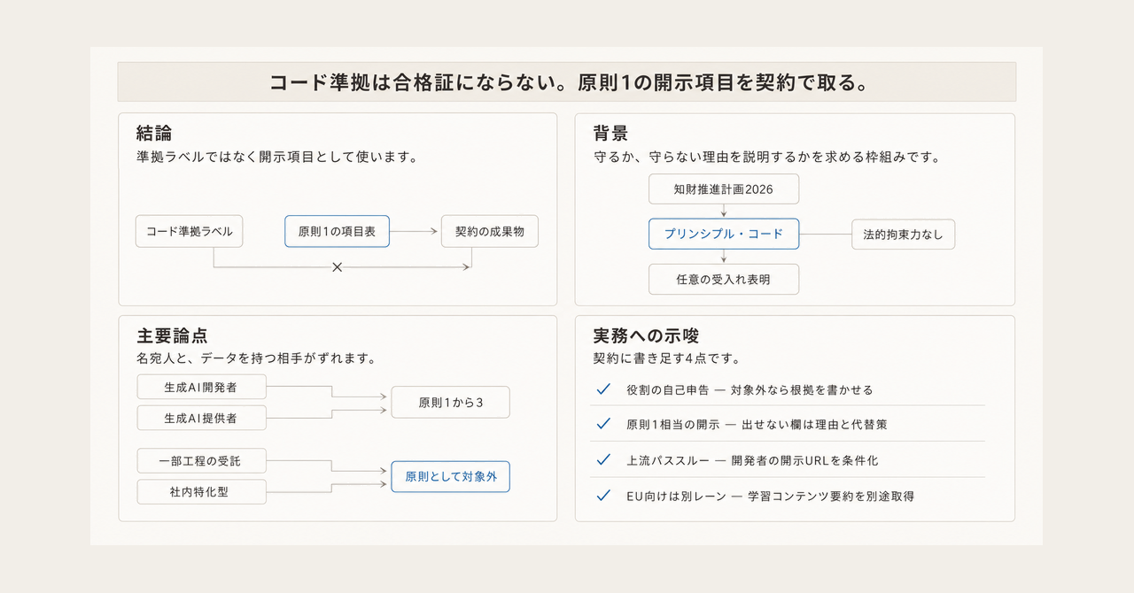
Task: Click the row text 上流パススルー — 開発者の開示URLを条件化
Action: click(x=752, y=460)
